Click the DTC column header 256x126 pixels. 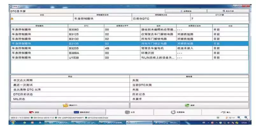tap(86, 26)
